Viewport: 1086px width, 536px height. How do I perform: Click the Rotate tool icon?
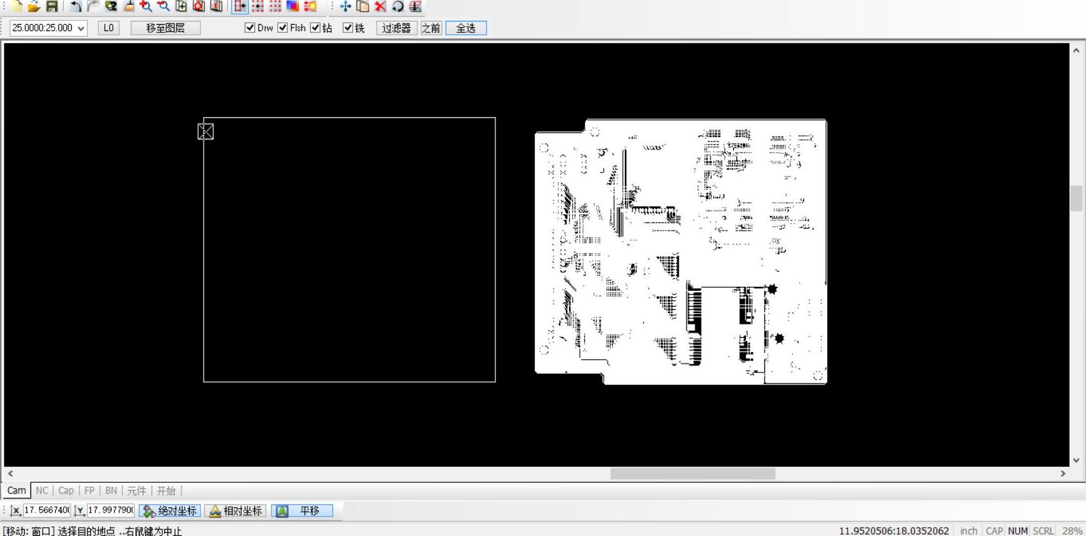click(x=398, y=6)
